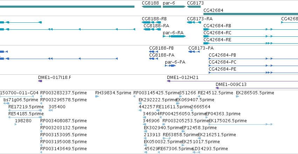Click EST RE11611.5prime

pos(158,110)
